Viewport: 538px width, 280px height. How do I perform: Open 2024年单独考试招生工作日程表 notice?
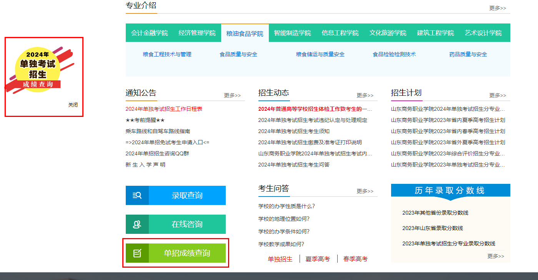(164, 109)
